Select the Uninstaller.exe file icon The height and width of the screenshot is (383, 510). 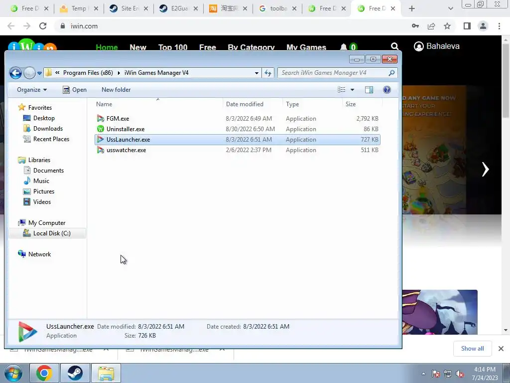101,129
